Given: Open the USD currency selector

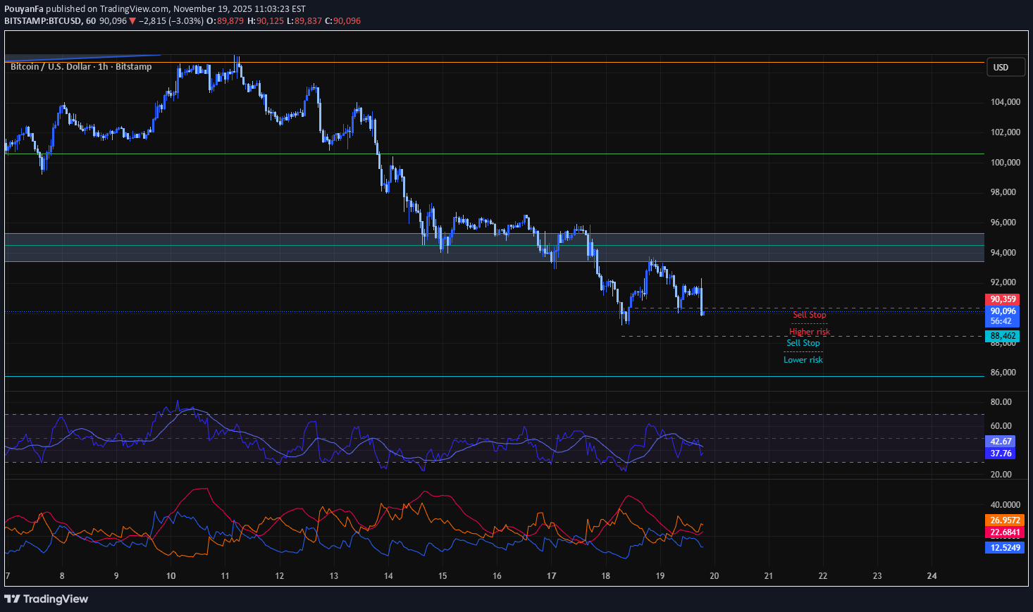Looking at the screenshot, I should (1005, 67).
